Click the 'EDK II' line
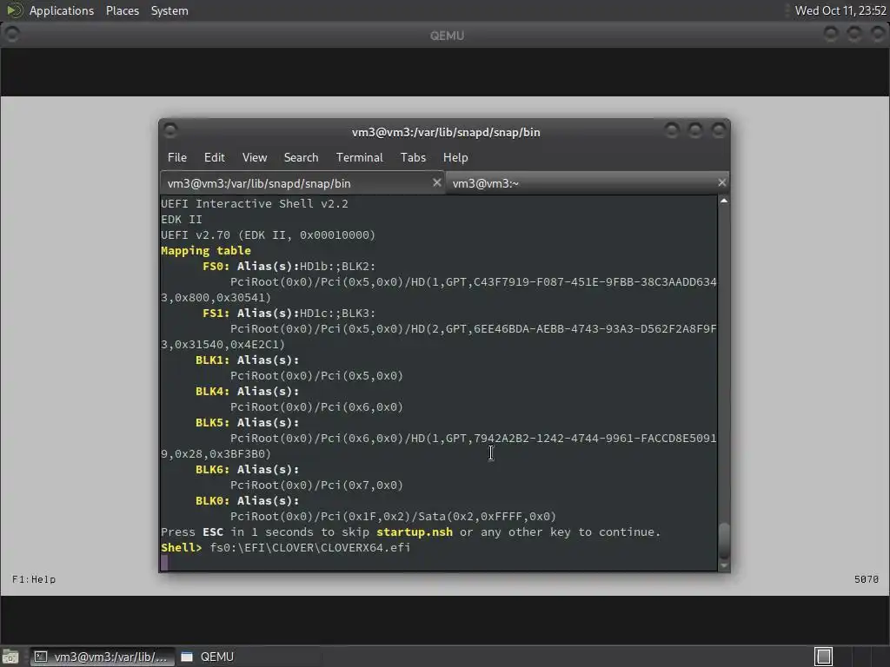 [x=181, y=220]
